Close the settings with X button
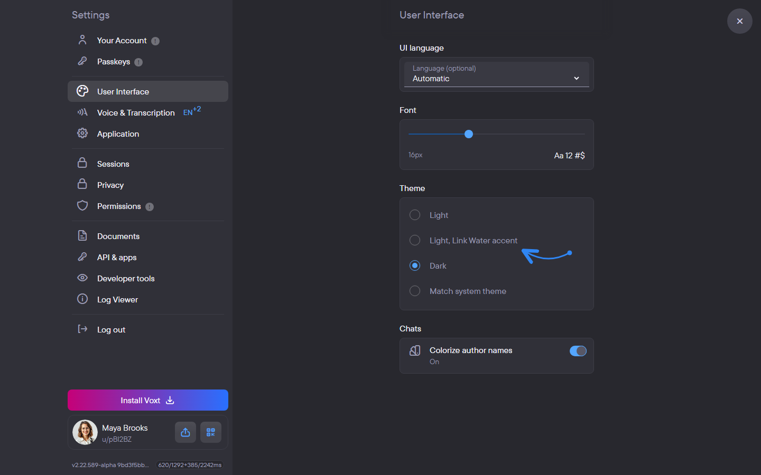This screenshot has height=475, width=761. tap(740, 21)
